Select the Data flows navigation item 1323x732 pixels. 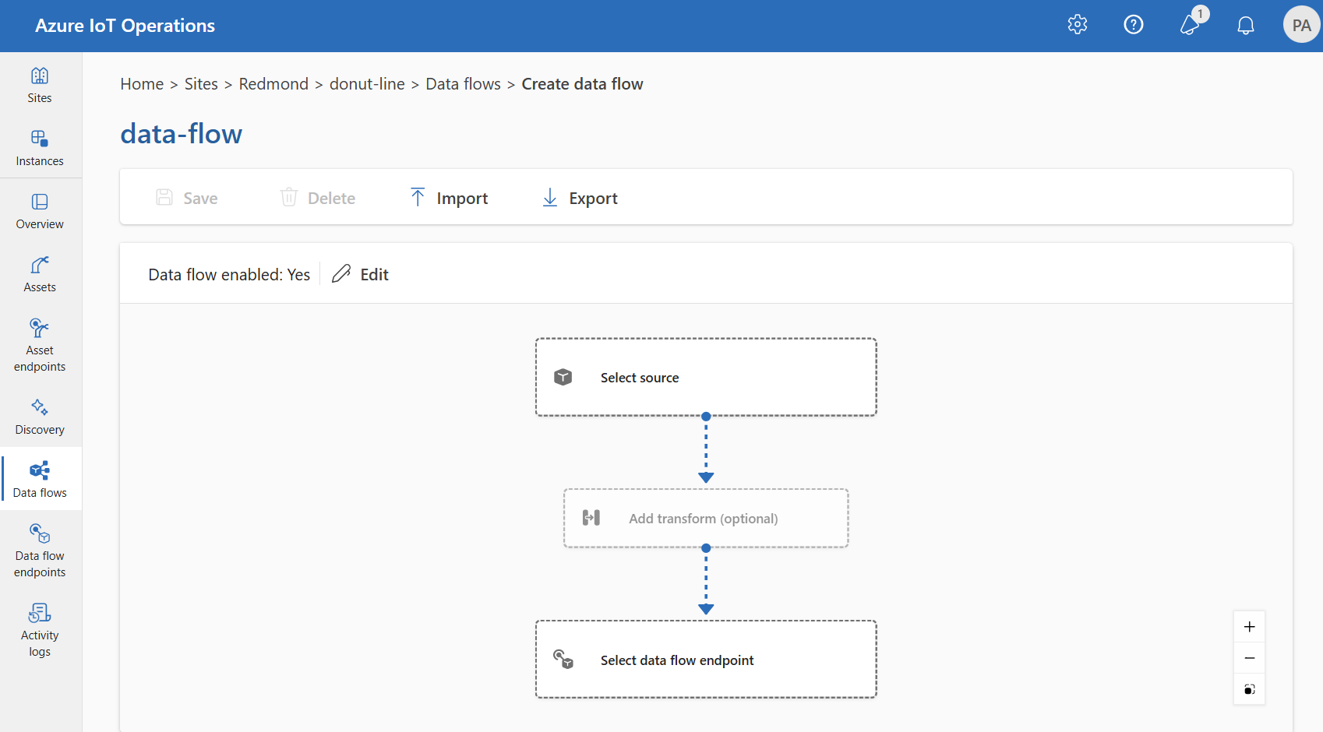coord(39,477)
